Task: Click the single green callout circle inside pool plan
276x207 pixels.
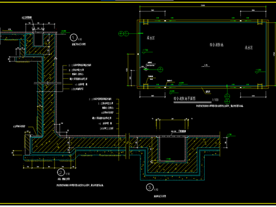Action: tap(160, 70)
